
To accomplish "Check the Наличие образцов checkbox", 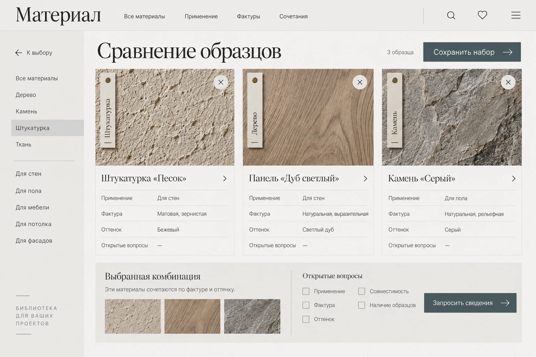I will pos(362,305).
